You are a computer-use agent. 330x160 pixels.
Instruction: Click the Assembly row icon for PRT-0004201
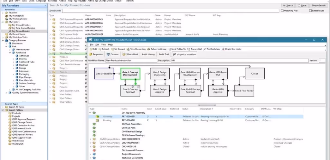[x=97, y=116]
